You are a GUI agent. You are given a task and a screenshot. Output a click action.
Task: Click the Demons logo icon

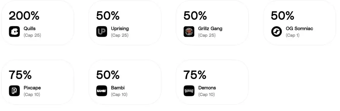(x=189, y=91)
